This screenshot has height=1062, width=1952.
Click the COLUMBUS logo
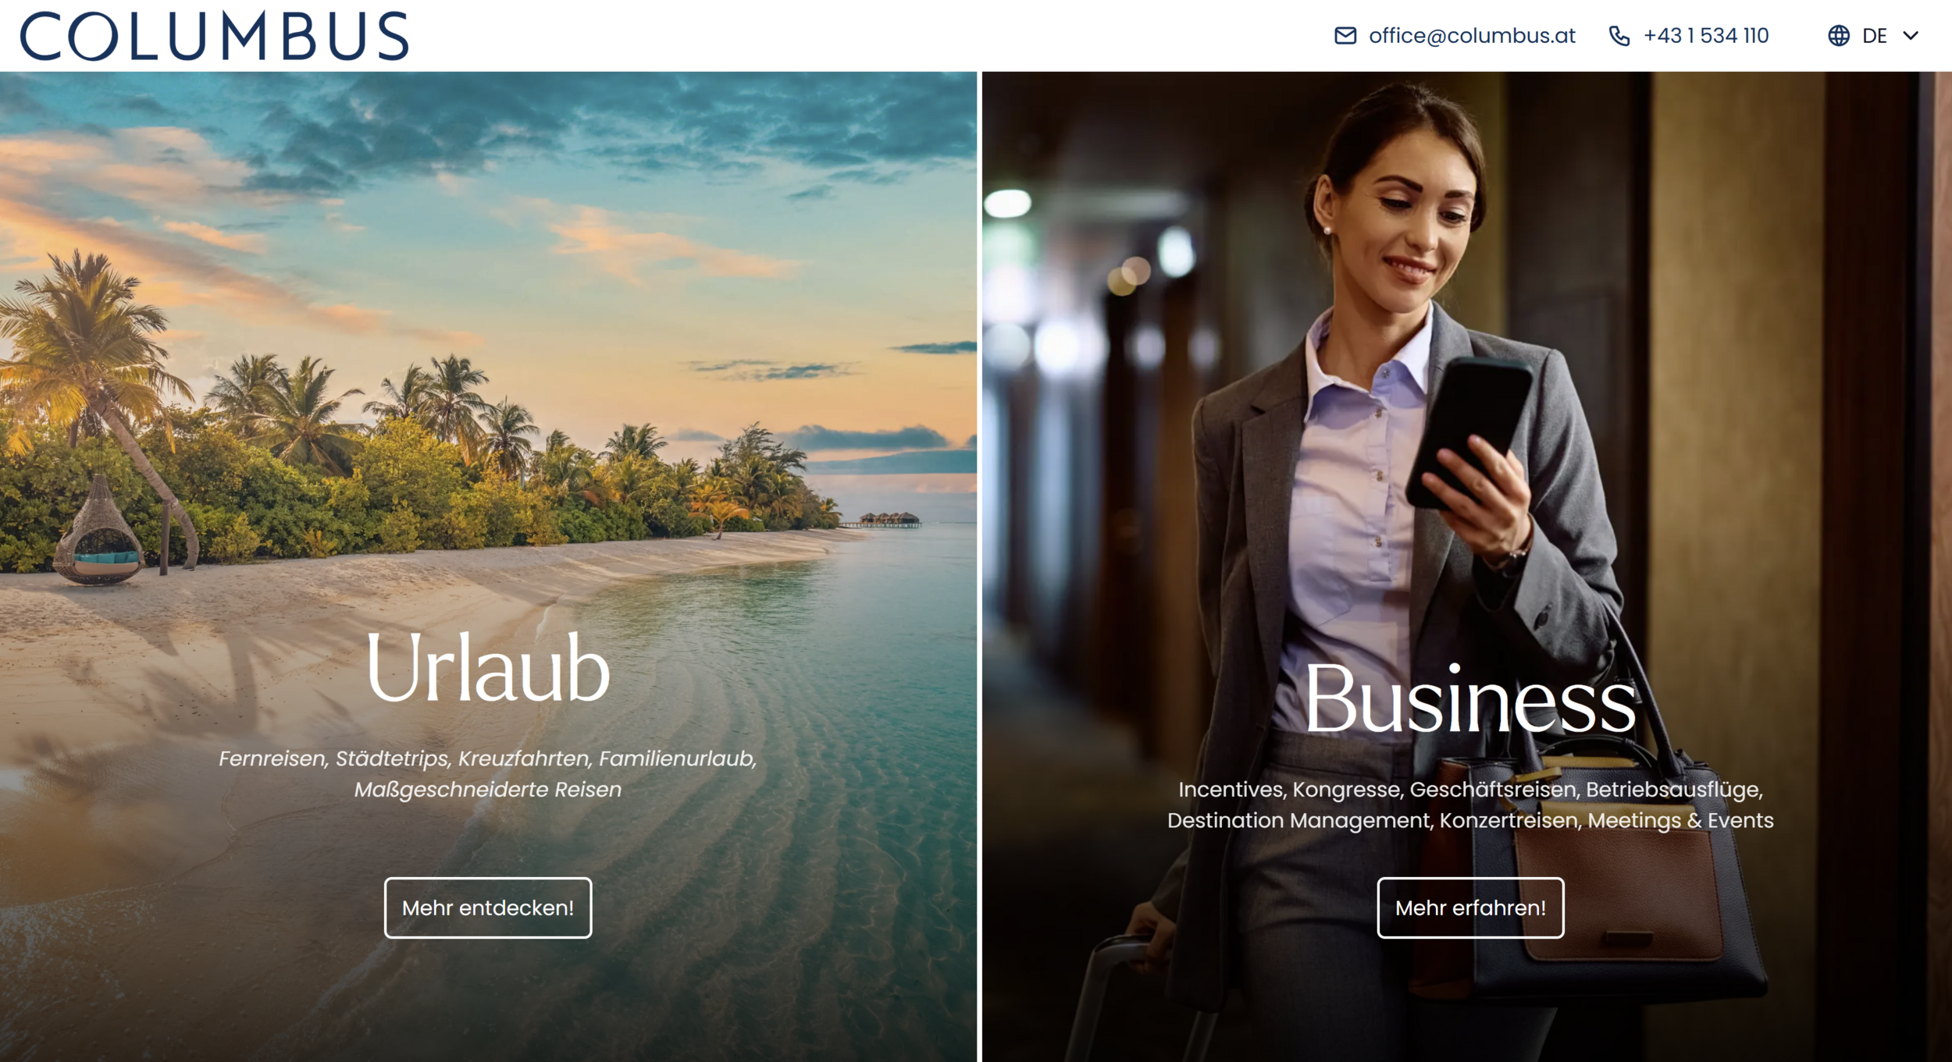tap(214, 36)
